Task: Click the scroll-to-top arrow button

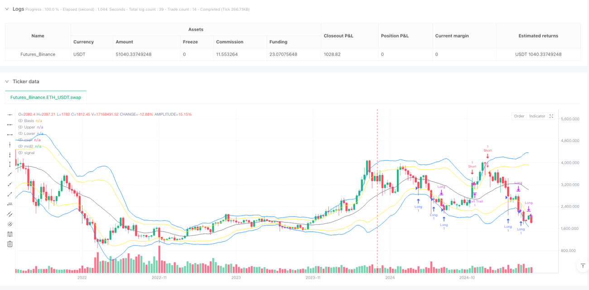Action: pyautogui.click(x=583, y=266)
